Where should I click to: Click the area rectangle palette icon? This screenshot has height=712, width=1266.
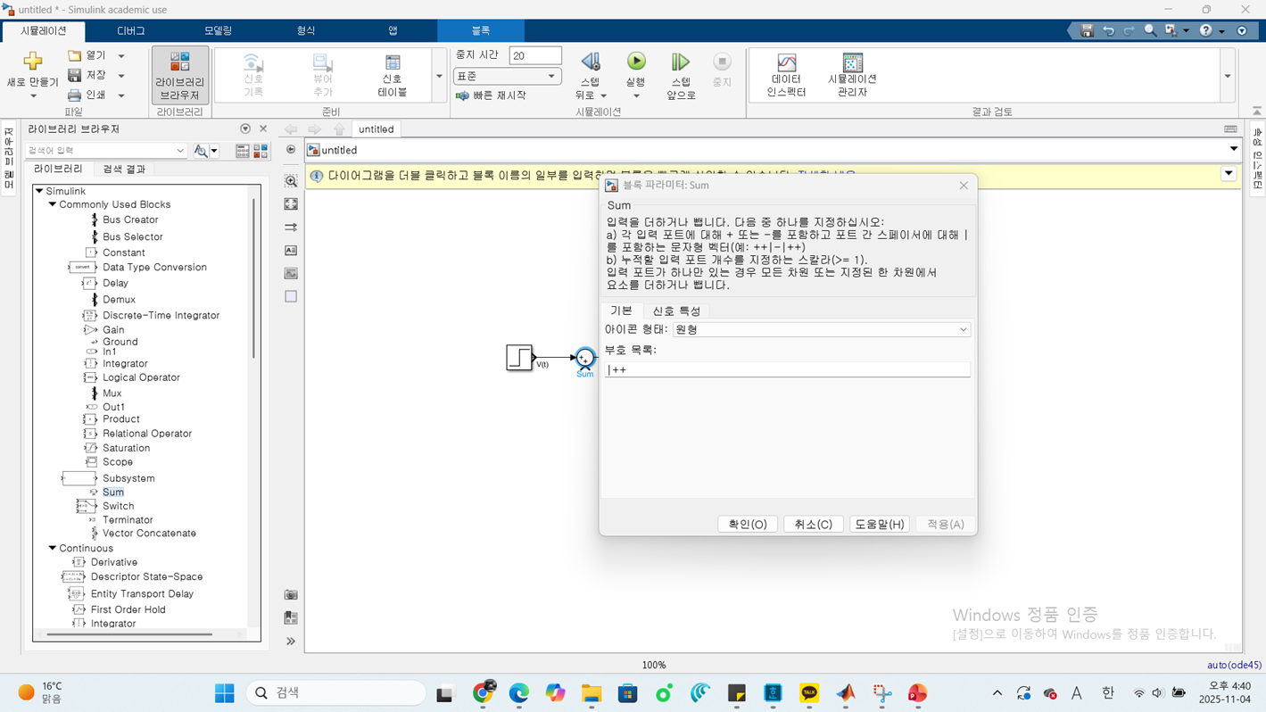point(291,296)
